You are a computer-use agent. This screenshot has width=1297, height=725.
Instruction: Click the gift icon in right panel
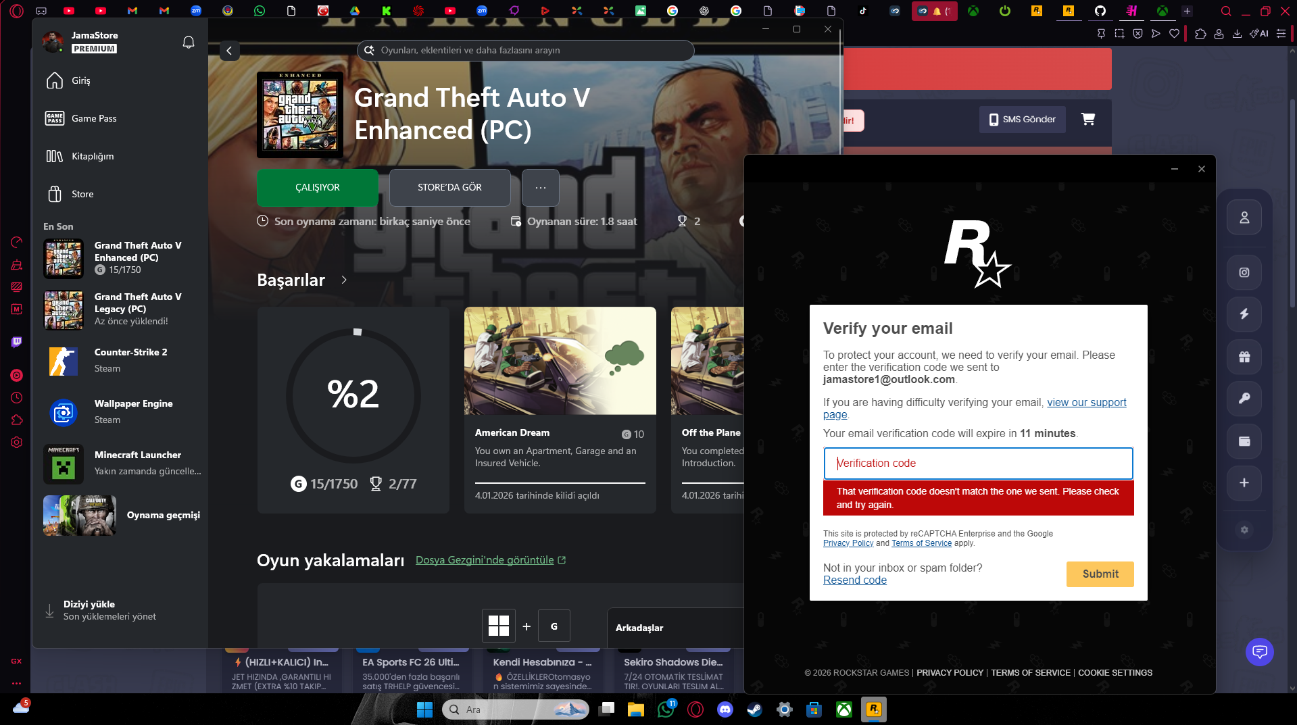click(x=1244, y=357)
